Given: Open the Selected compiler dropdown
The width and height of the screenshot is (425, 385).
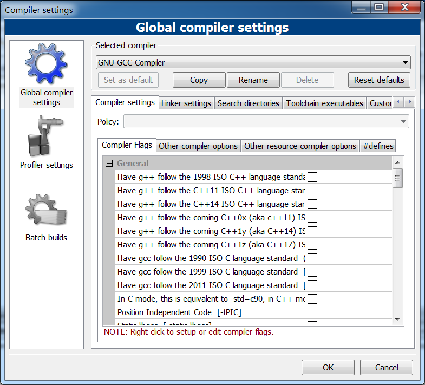Looking at the screenshot, I should point(253,63).
